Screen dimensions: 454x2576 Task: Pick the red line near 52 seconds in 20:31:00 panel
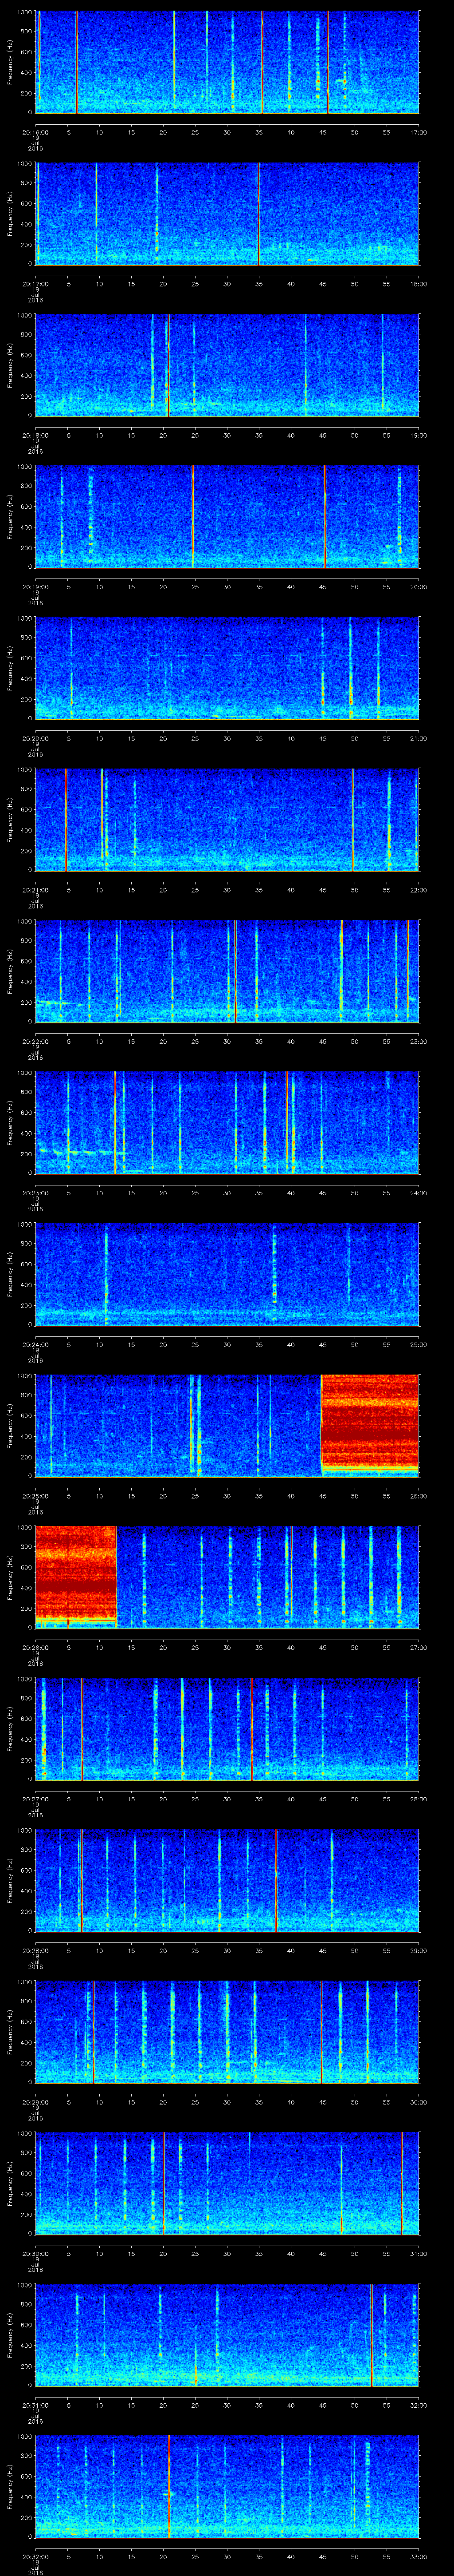tap(371, 2334)
